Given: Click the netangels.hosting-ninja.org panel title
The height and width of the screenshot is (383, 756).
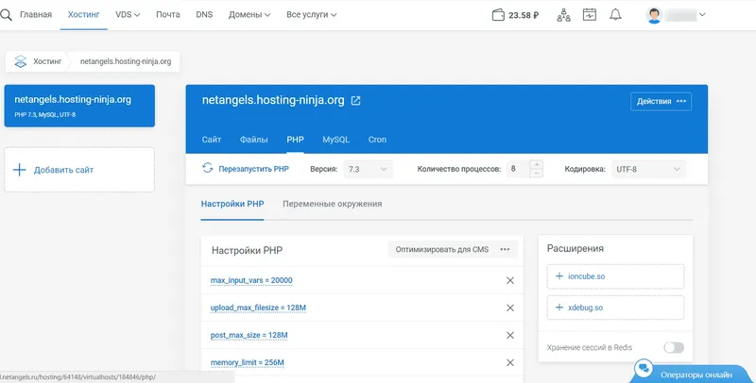Looking at the screenshot, I should pos(273,100).
